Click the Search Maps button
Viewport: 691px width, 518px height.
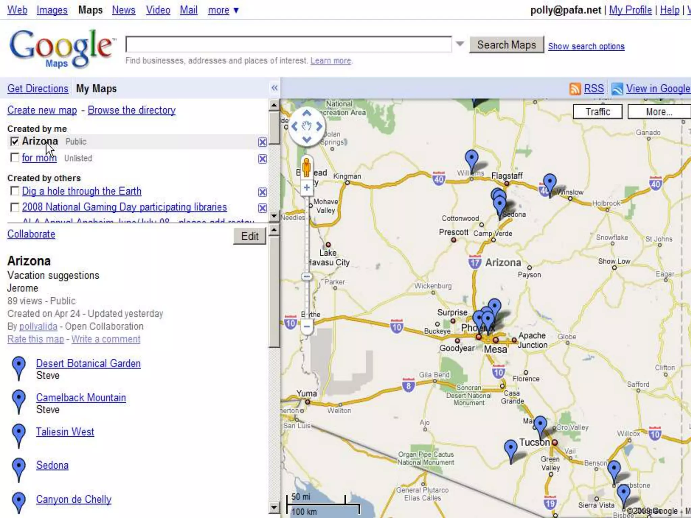click(x=506, y=45)
